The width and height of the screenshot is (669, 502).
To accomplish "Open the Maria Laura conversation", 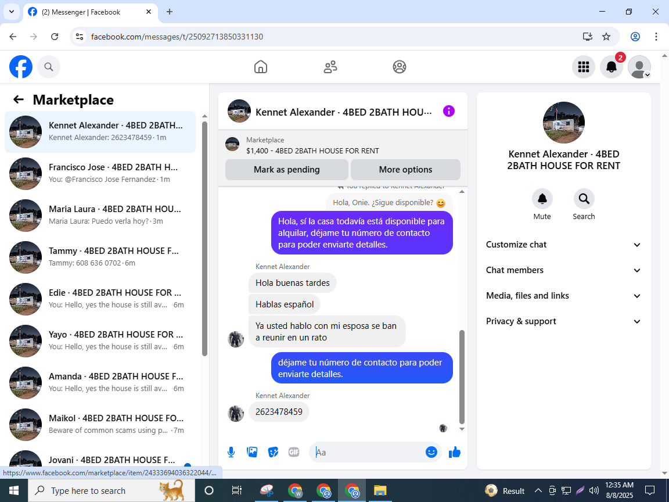I will pyautogui.click(x=100, y=215).
